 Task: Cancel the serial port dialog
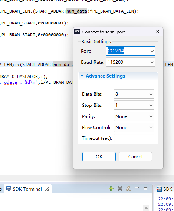pyautogui.click(x=135, y=156)
